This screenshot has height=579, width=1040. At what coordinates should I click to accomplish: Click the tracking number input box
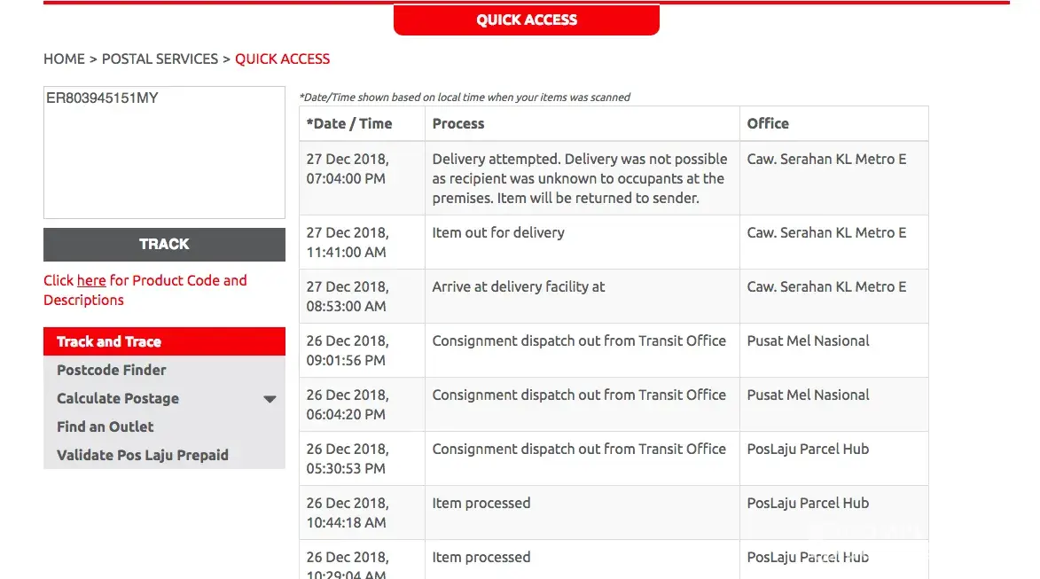pos(164,152)
